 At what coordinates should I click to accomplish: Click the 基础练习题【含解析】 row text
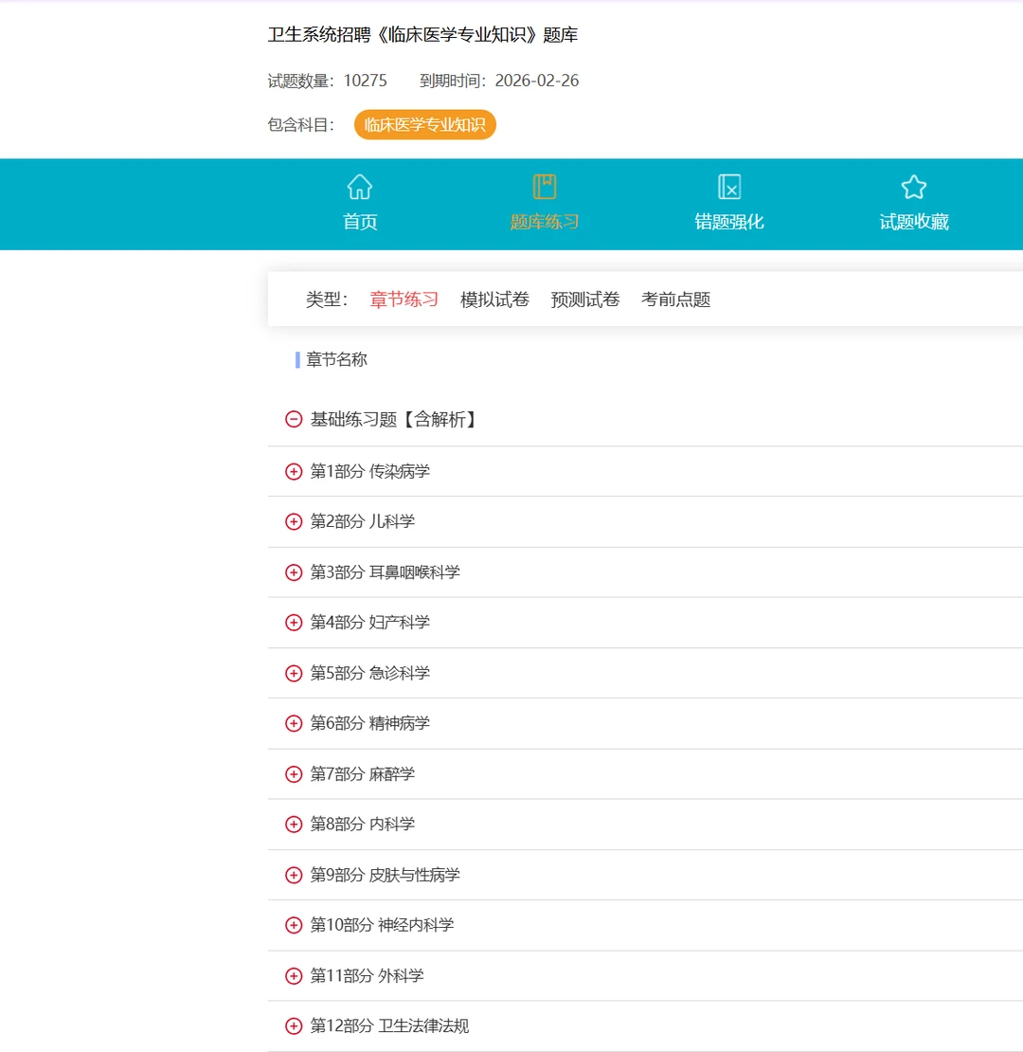(x=393, y=419)
